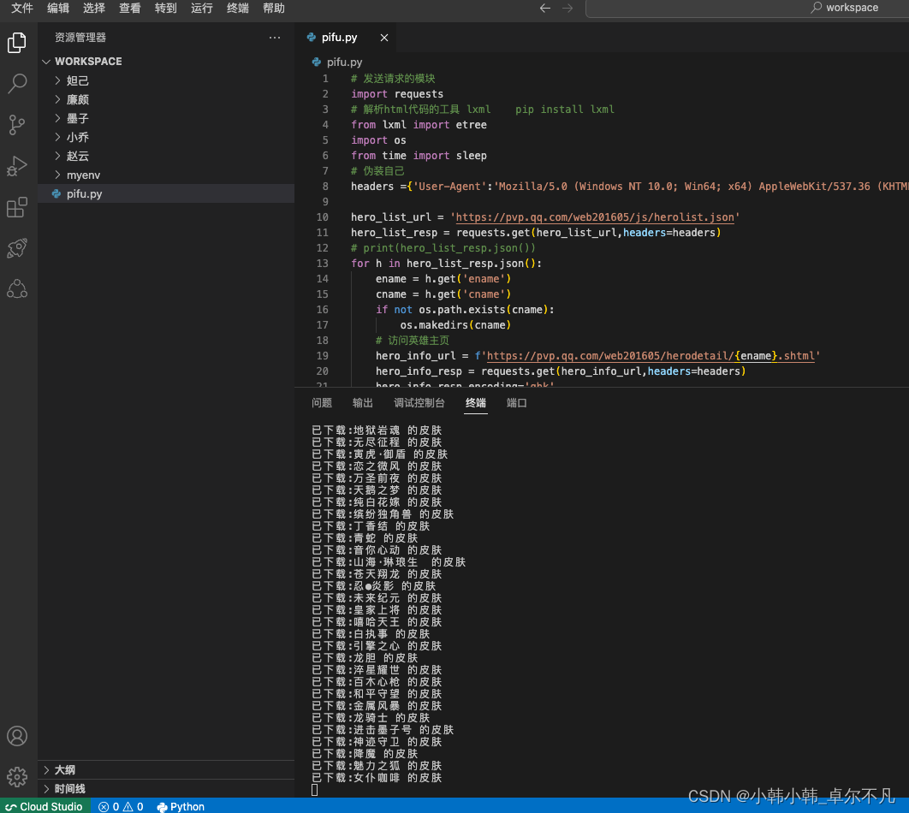
Task: Follow the herolist.json URL link
Action: tap(595, 217)
